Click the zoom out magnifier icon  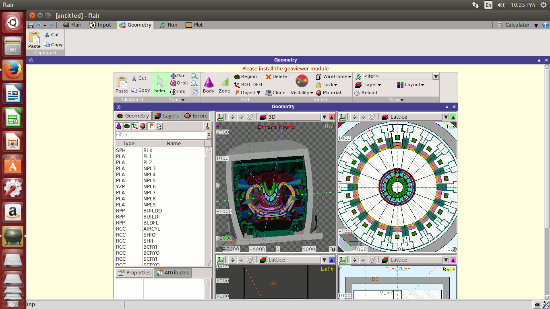coord(194,84)
